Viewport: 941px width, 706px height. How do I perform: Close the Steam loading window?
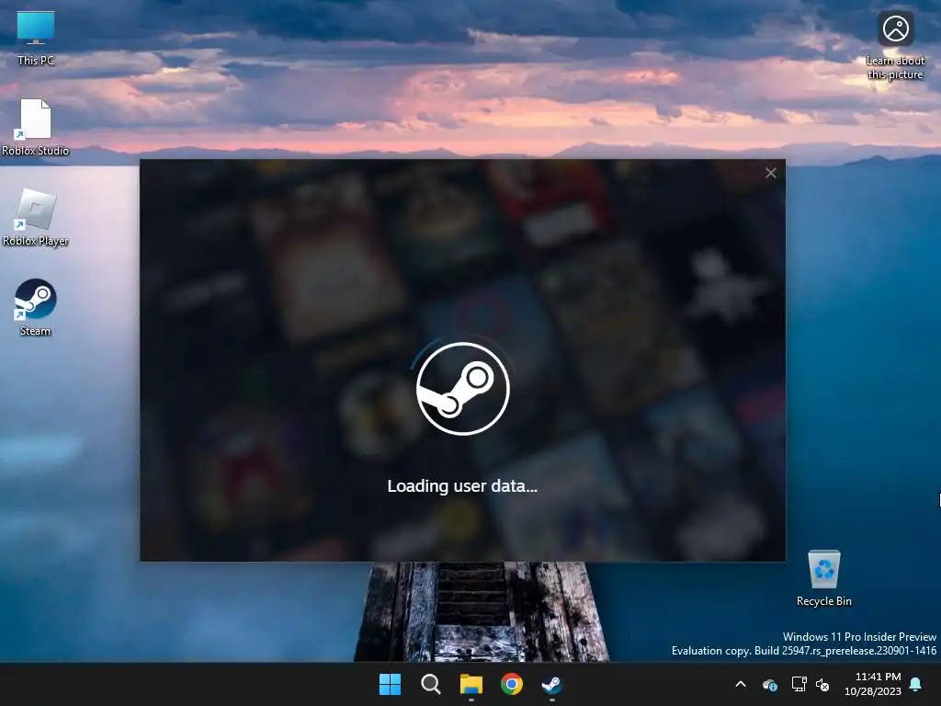tap(771, 174)
